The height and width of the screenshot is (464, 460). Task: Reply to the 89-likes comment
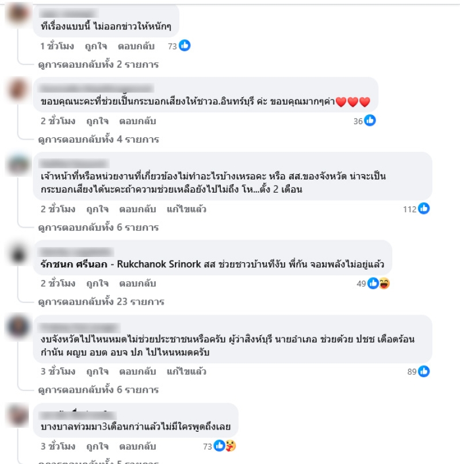(x=137, y=371)
